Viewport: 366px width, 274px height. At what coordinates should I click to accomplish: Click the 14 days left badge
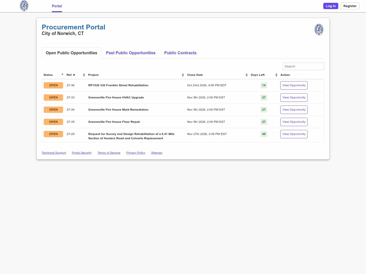[264, 85]
